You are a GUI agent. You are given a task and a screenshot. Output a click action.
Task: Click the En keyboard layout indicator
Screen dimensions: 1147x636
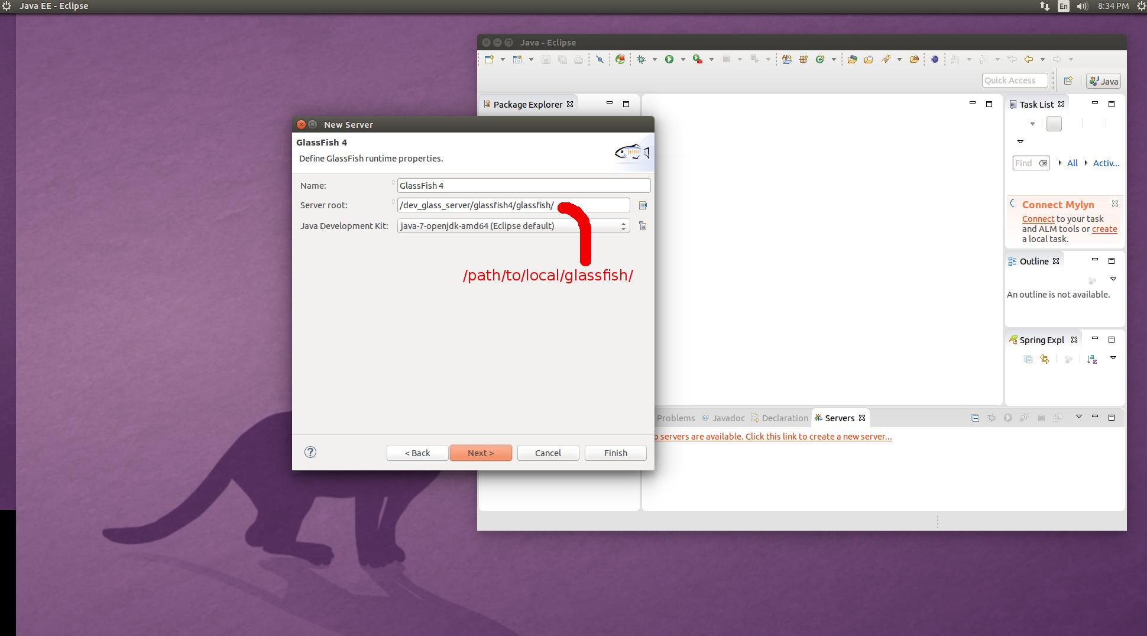pyautogui.click(x=1064, y=6)
